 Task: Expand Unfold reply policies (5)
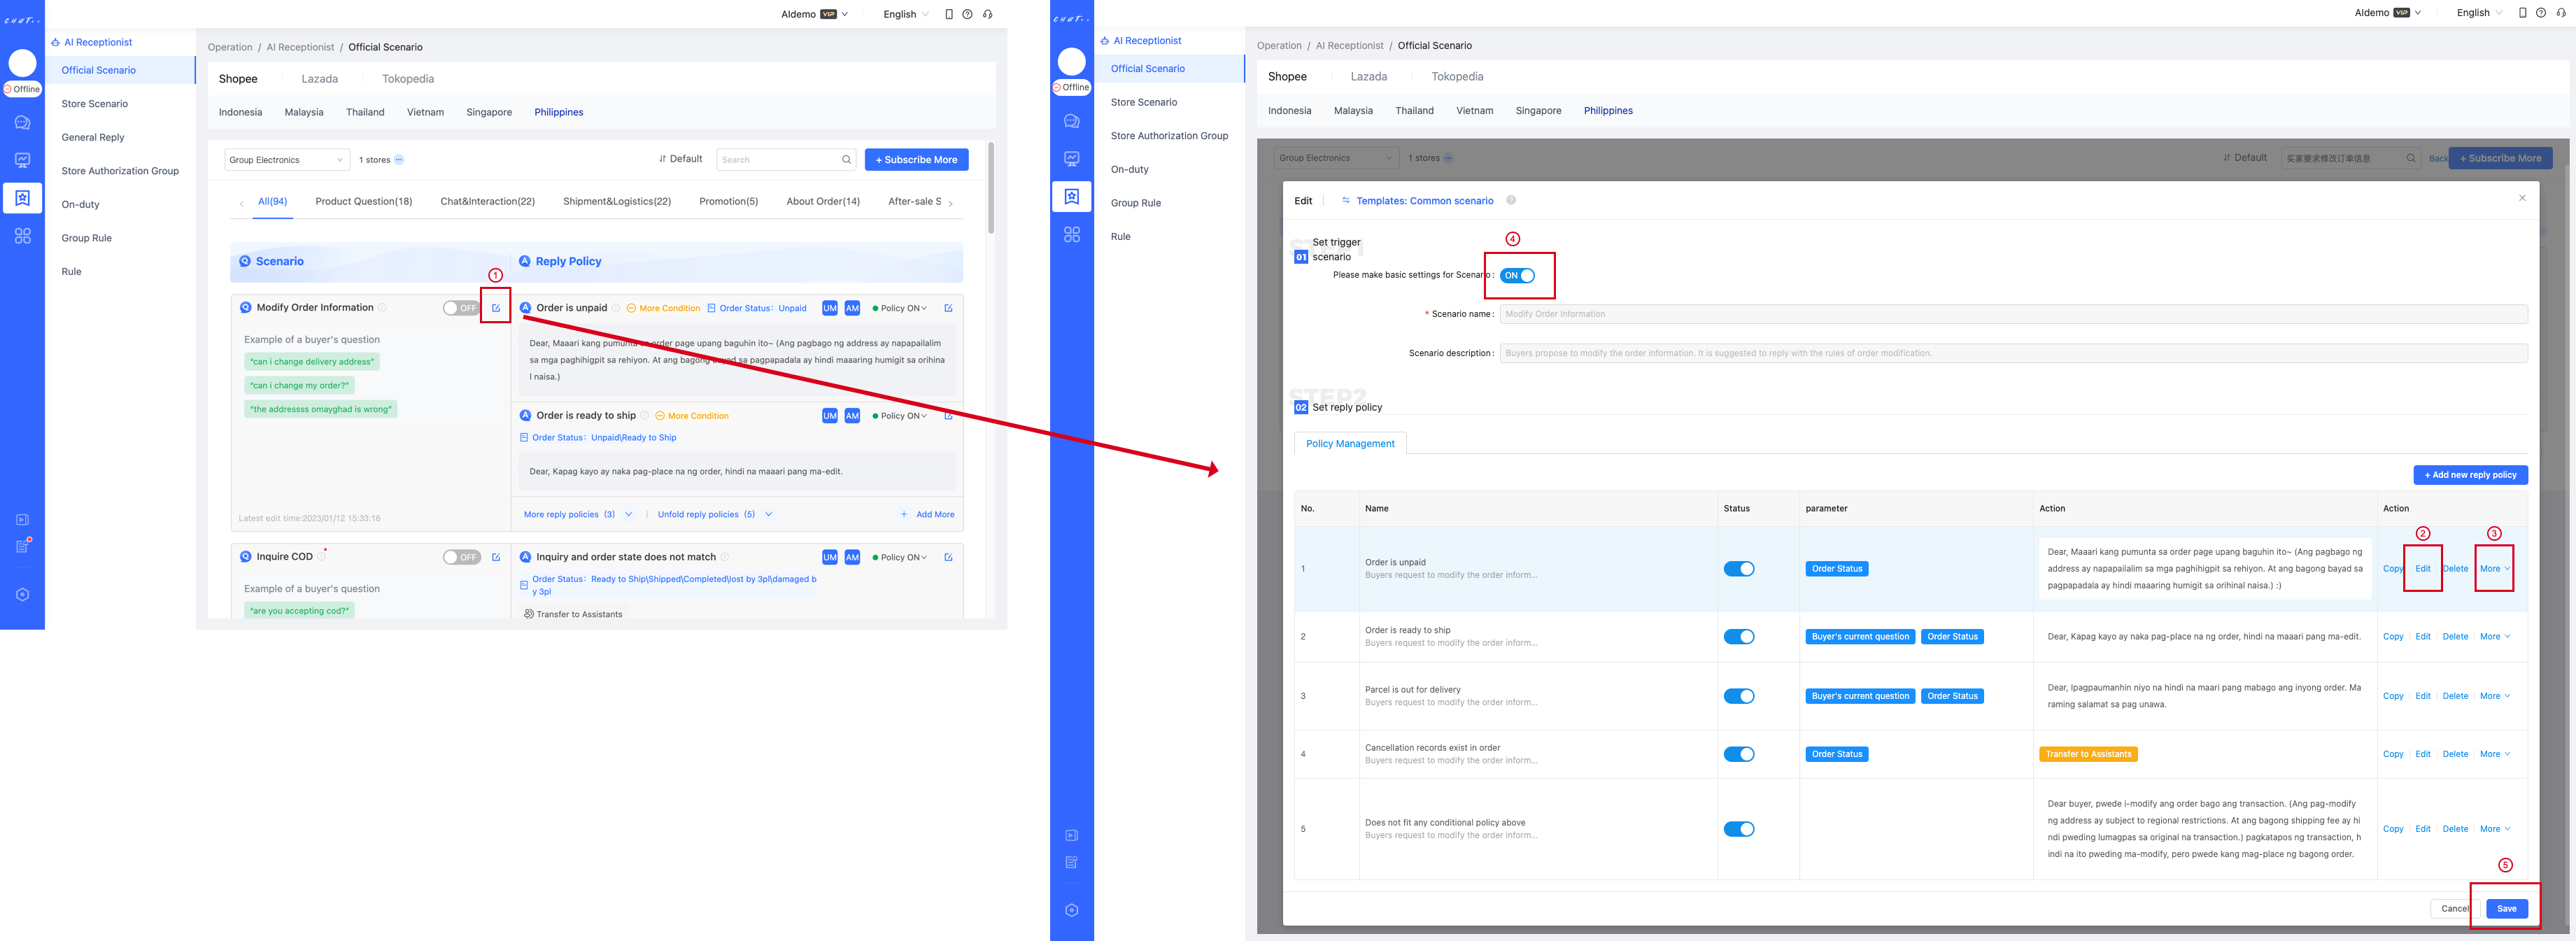[715, 514]
